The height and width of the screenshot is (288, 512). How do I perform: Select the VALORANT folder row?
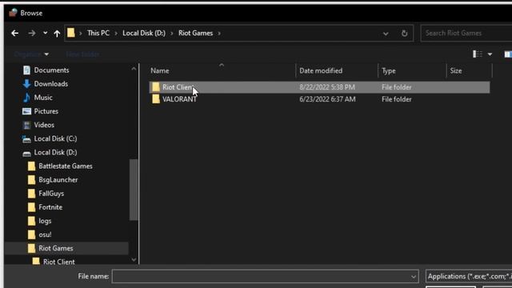coord(319,99)
